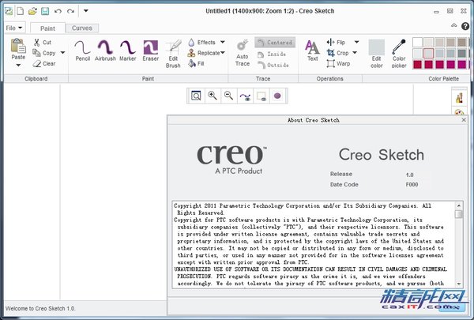
Task: Click the zoom-to-fit window icon
Action: [x=196, y=96]
